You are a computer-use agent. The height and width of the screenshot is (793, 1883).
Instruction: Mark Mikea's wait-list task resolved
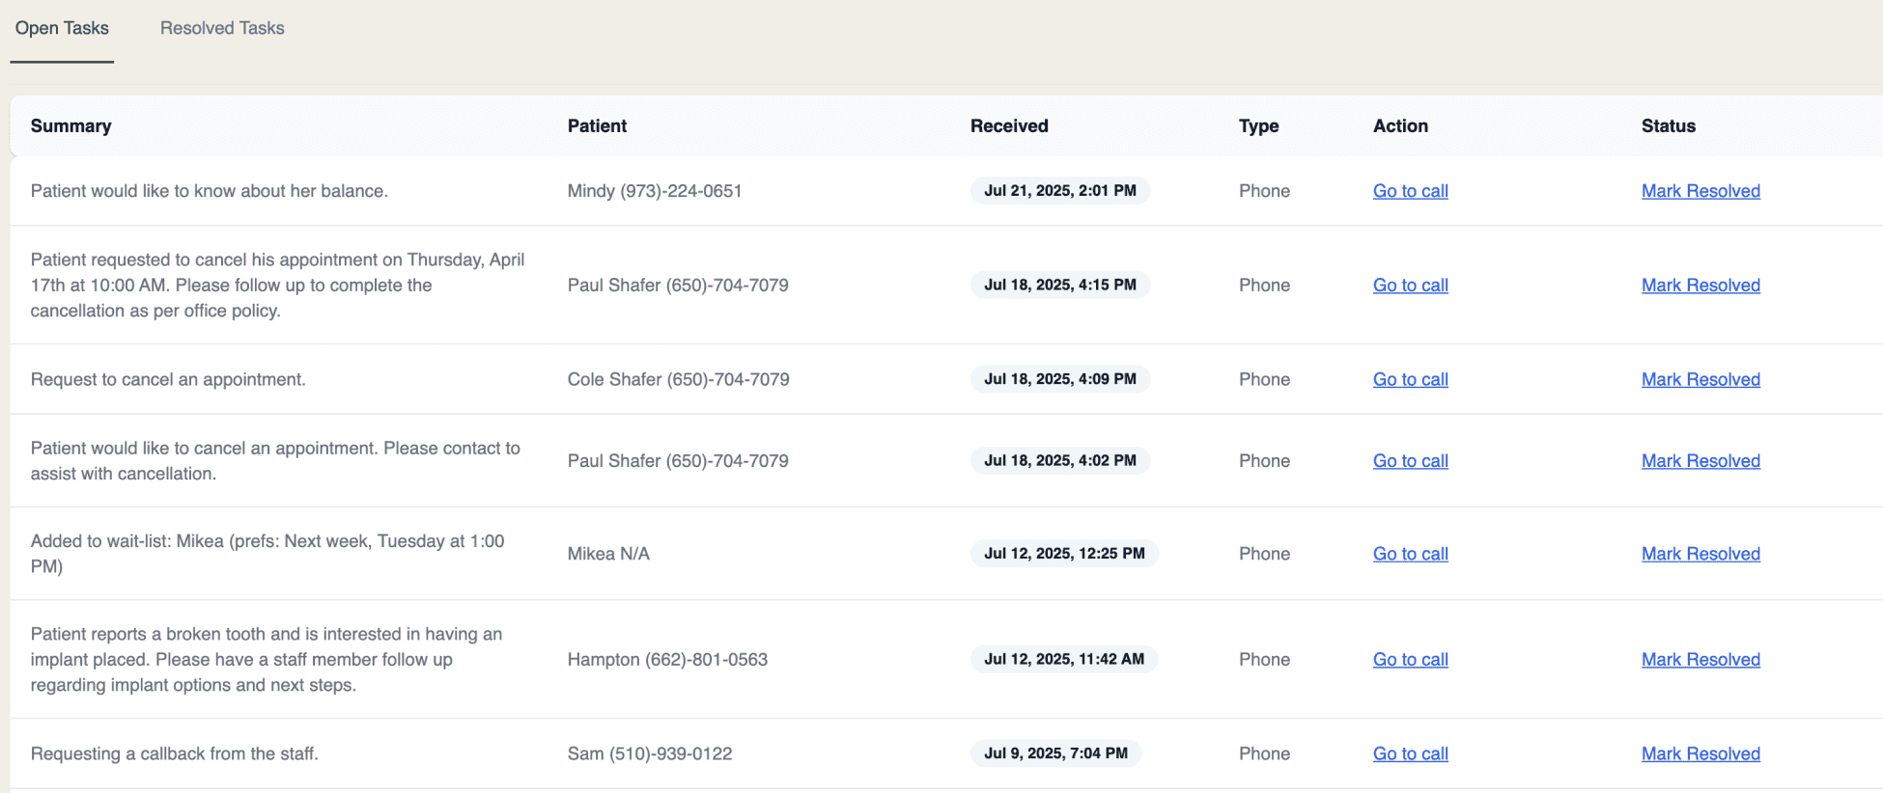point(1700,554)
